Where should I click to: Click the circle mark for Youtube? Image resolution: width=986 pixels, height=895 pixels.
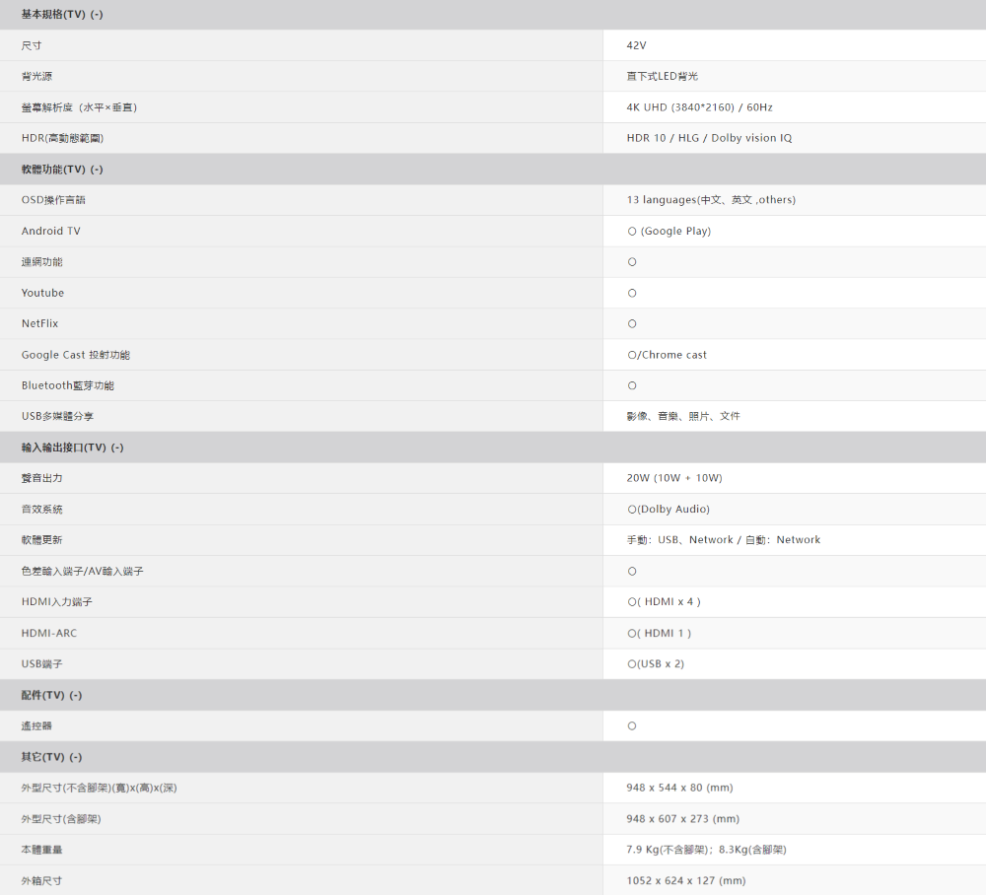coord(632,293)
